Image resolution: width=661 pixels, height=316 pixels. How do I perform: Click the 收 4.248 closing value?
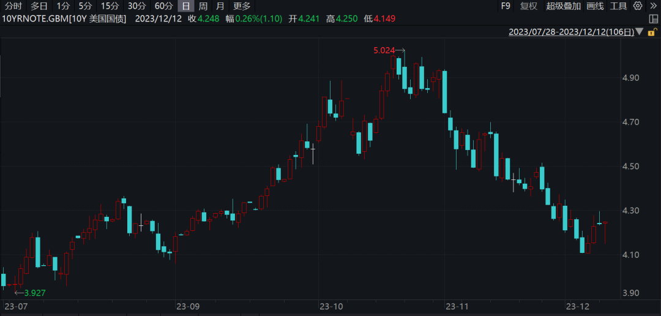[x=204, y=19]
